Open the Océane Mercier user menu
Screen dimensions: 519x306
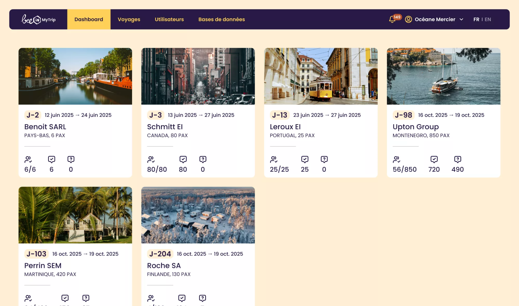click(435, 19)
